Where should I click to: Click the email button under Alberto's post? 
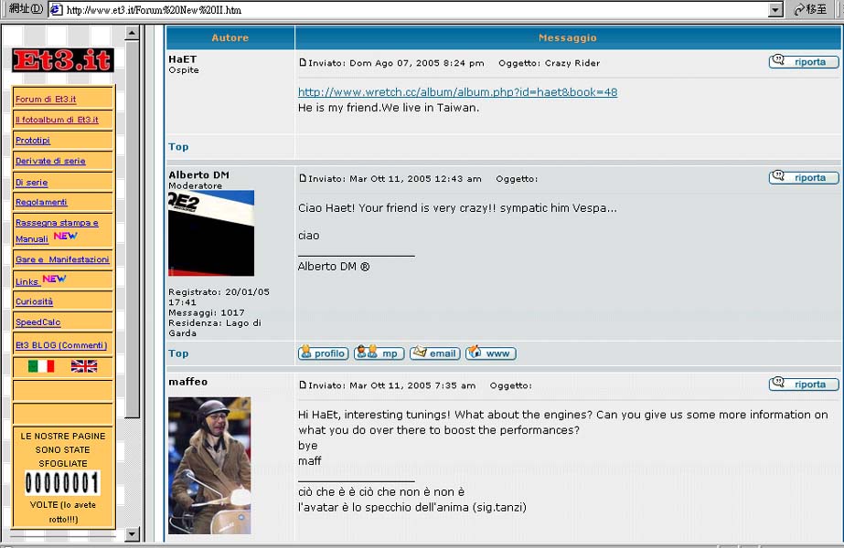[434, 353]
